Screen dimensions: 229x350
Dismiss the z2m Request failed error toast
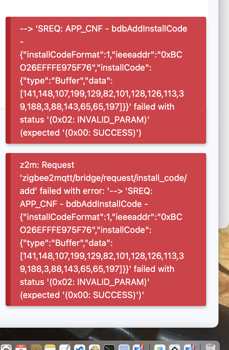point(106,230)
